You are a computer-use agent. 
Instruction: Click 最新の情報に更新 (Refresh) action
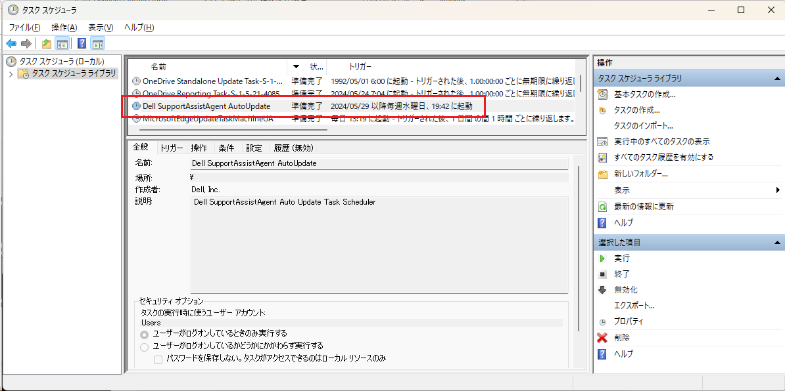point(643,207)
